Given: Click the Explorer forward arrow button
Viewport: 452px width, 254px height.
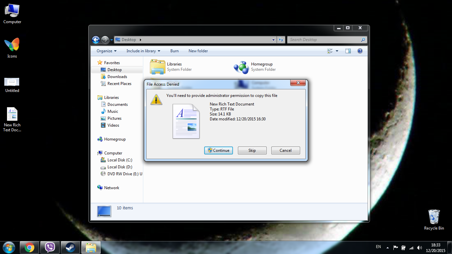Looking at the screenshot, I should tap(105, 40).
